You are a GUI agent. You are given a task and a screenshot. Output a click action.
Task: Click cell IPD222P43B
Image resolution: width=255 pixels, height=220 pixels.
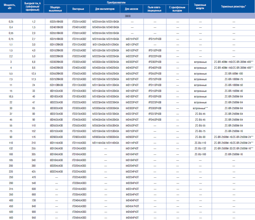tap(155, 56)
